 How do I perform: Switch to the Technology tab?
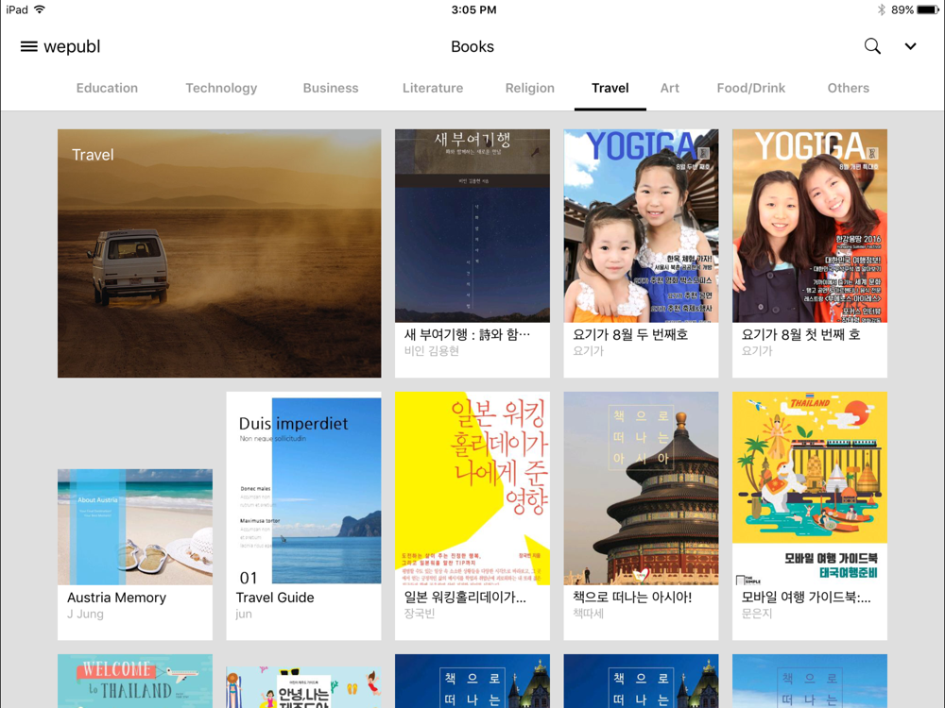tap(221, 88)
